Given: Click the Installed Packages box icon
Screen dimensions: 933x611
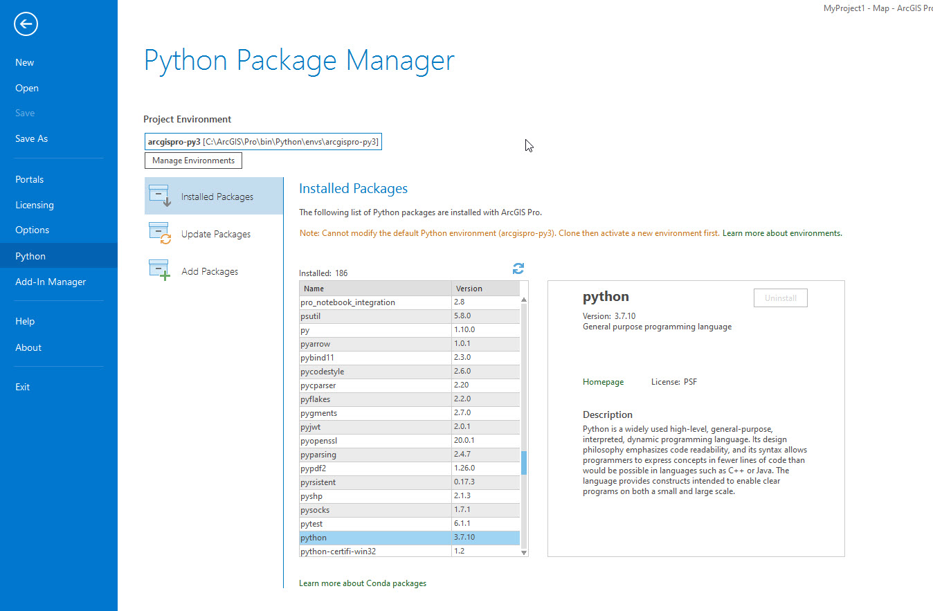Looking at the screenshot, I should 160,197.
